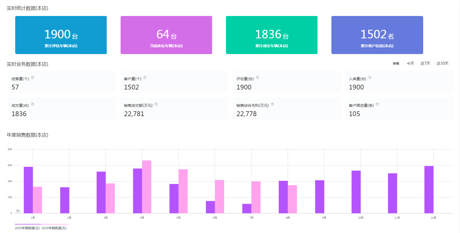
Task: Click the 2020 sales bar for 1月
Action: tap(37, 200)
